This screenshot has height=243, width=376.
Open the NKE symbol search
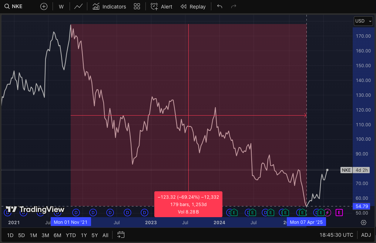point(14,7)
